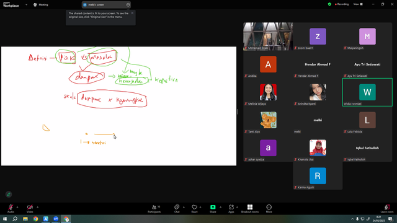Image resolution: width=397 pixels, height=223 pixels.
Task: Click the annotate pencil icon at bottom left
Action: (9, 194)
